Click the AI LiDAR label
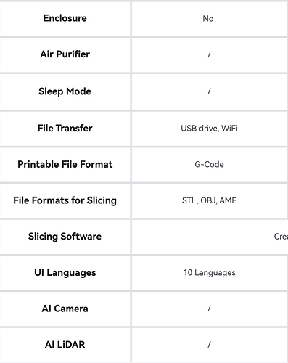This screenshot has width=288, height=363. tap(65, 345)
